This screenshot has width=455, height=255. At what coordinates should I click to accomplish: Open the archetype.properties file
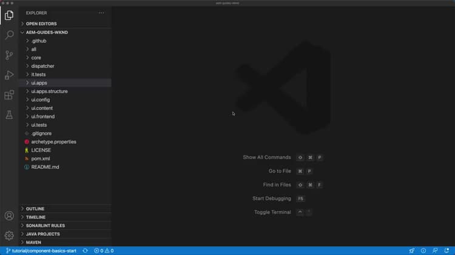click(x=65, y=142)
